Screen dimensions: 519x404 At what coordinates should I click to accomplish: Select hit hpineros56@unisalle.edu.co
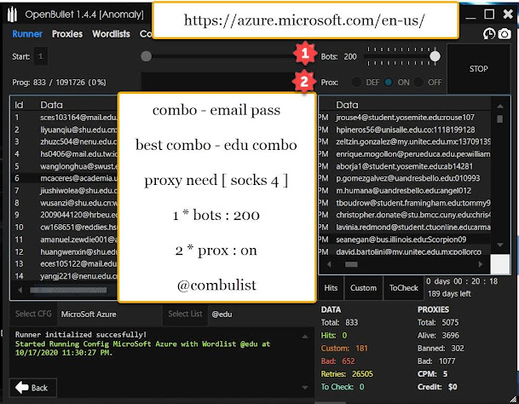click(x=405, y=130)
